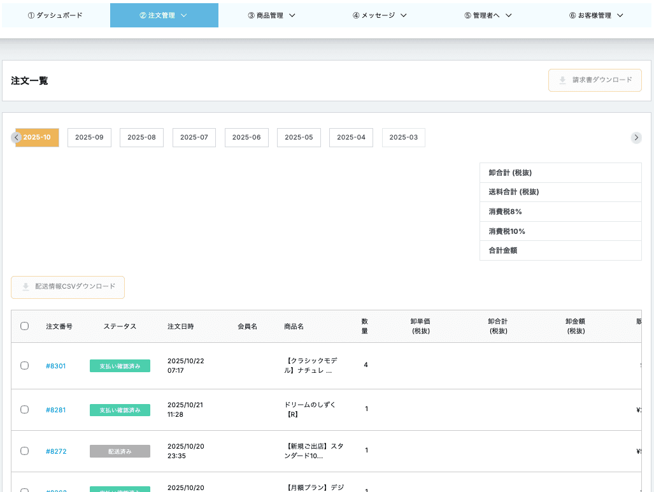Open the ③ 商品管理 dropdown
Image resolution: width=654 pixels, height=492 pixels.
coord(272,15)
